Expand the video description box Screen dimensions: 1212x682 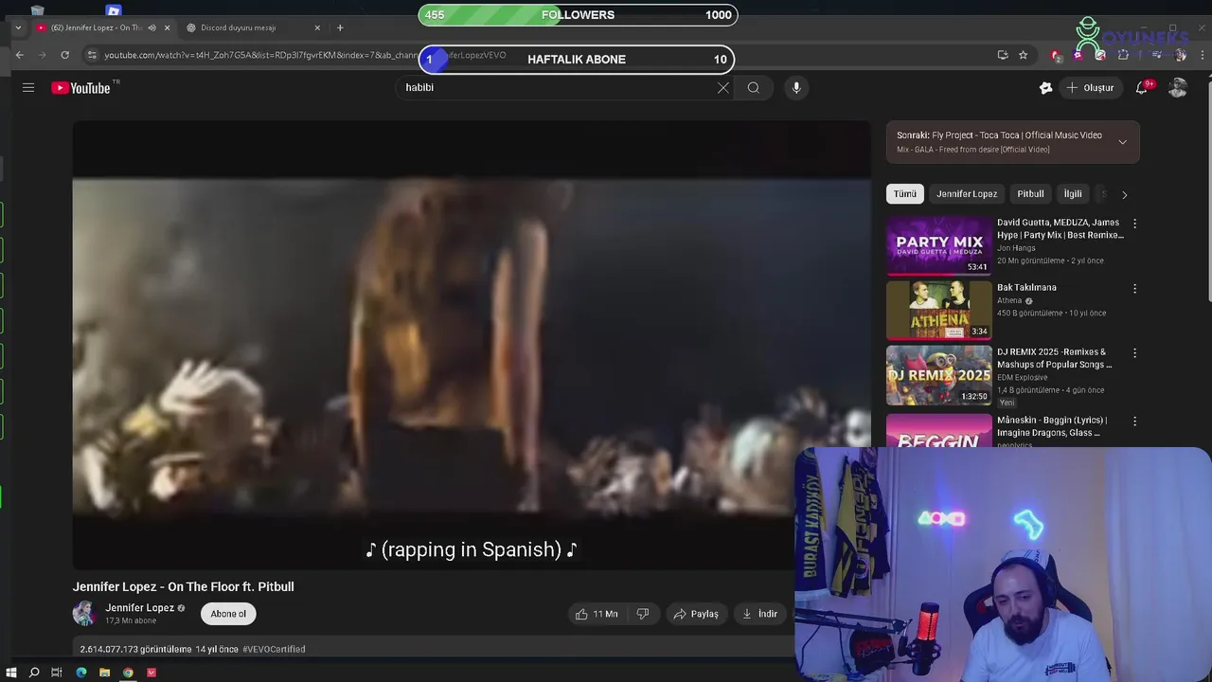pos(433,649)
